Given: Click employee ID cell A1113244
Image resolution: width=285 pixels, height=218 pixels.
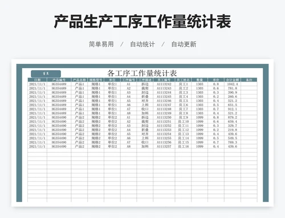Looking at the screenshot, I should pyautogui.click(x=164, y=92).
